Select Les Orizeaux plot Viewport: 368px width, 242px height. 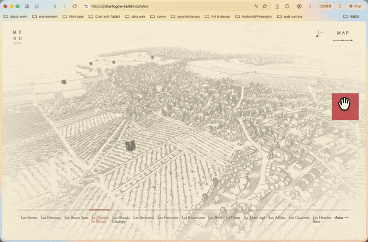[x=51, y=217]
